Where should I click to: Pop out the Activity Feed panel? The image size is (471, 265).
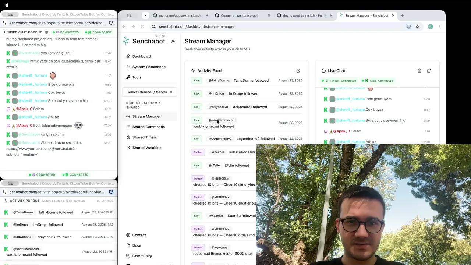(298, 71)
